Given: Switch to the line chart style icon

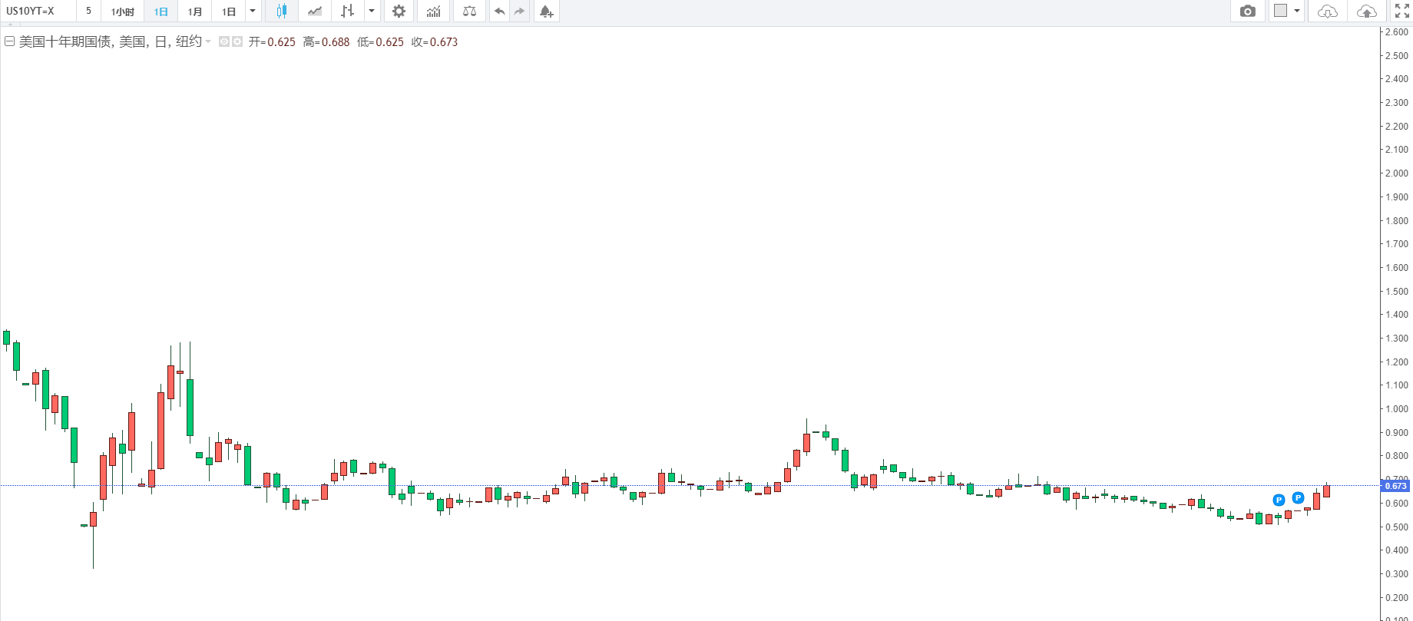Looking at the screenshot, I should [x=315, y=12].
